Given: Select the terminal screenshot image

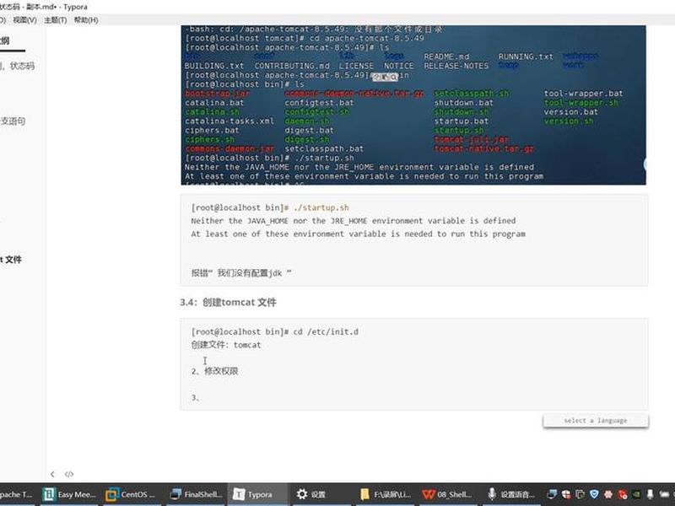Looking at the screenshot, I should click(413, 105).
